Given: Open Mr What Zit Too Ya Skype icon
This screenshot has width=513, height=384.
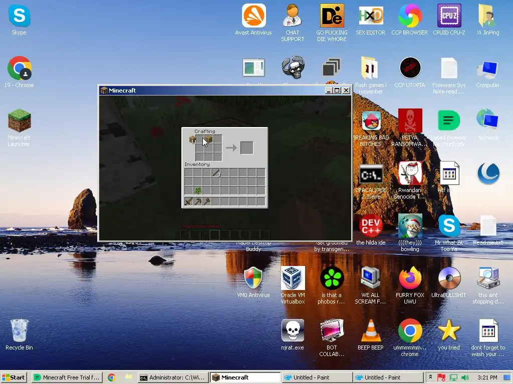Looking at the screenshot, I should 449,233.
